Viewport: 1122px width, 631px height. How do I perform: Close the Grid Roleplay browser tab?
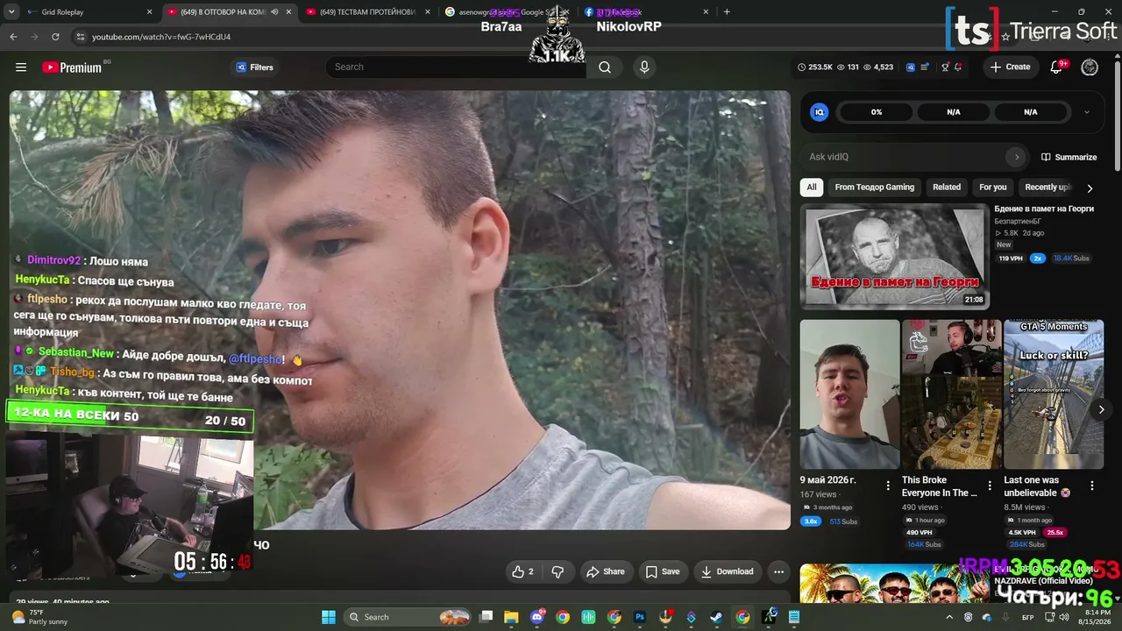tap(149, 12)
